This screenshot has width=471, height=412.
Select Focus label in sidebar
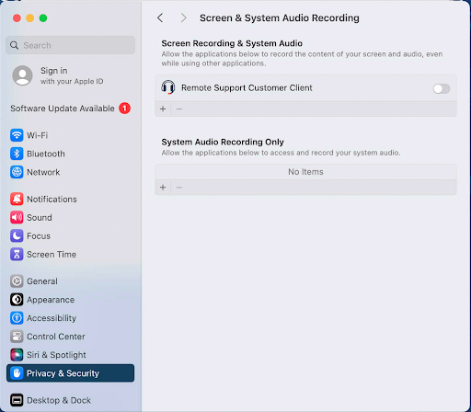click(x=39, y=235)
